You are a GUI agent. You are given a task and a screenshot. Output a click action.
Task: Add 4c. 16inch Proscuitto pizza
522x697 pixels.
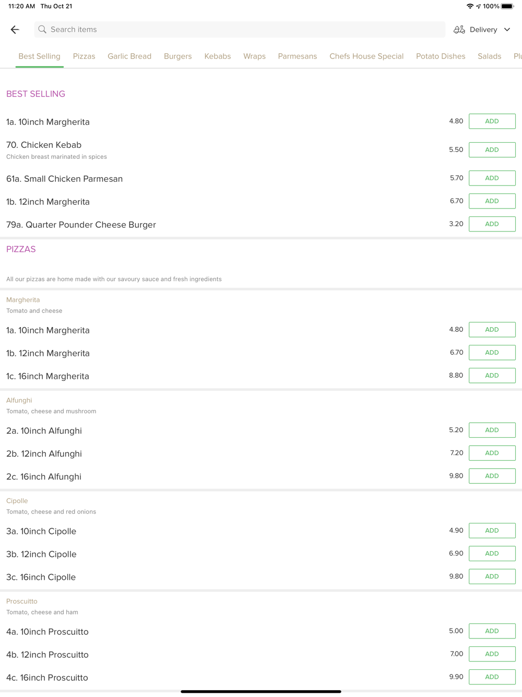tap(492, 677)
